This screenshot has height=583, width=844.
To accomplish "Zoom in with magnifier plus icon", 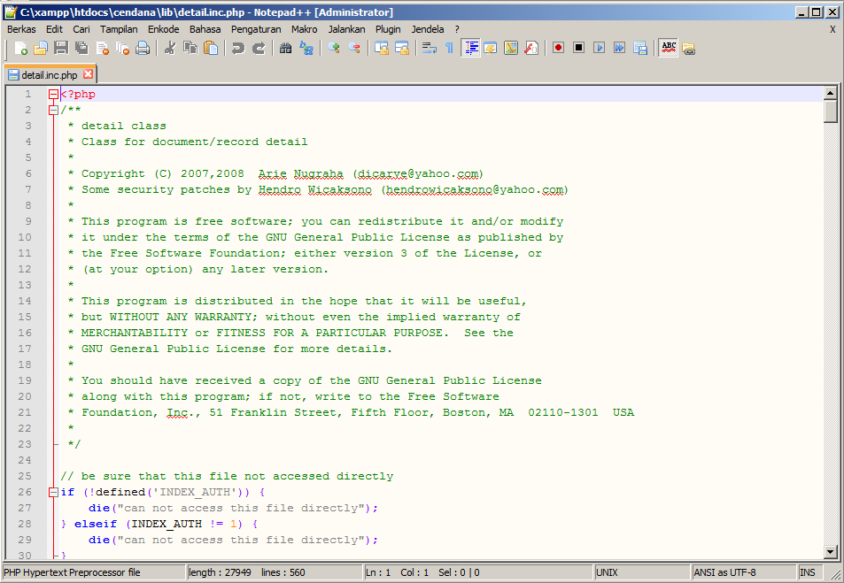I will coord(334,49).
